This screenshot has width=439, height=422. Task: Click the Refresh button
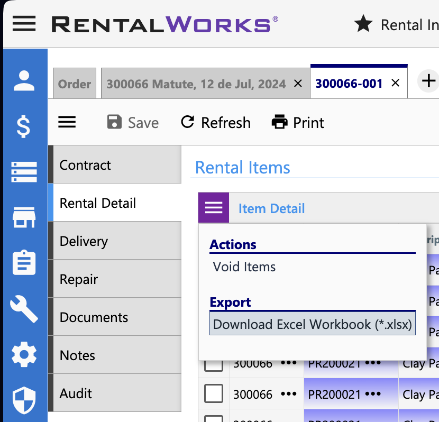point(216,123)
